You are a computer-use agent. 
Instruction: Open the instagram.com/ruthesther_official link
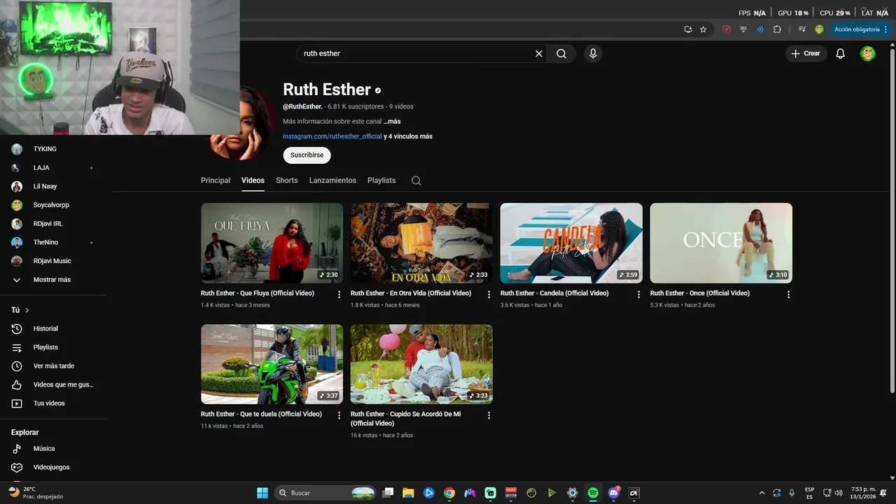(x=332, y=136)
